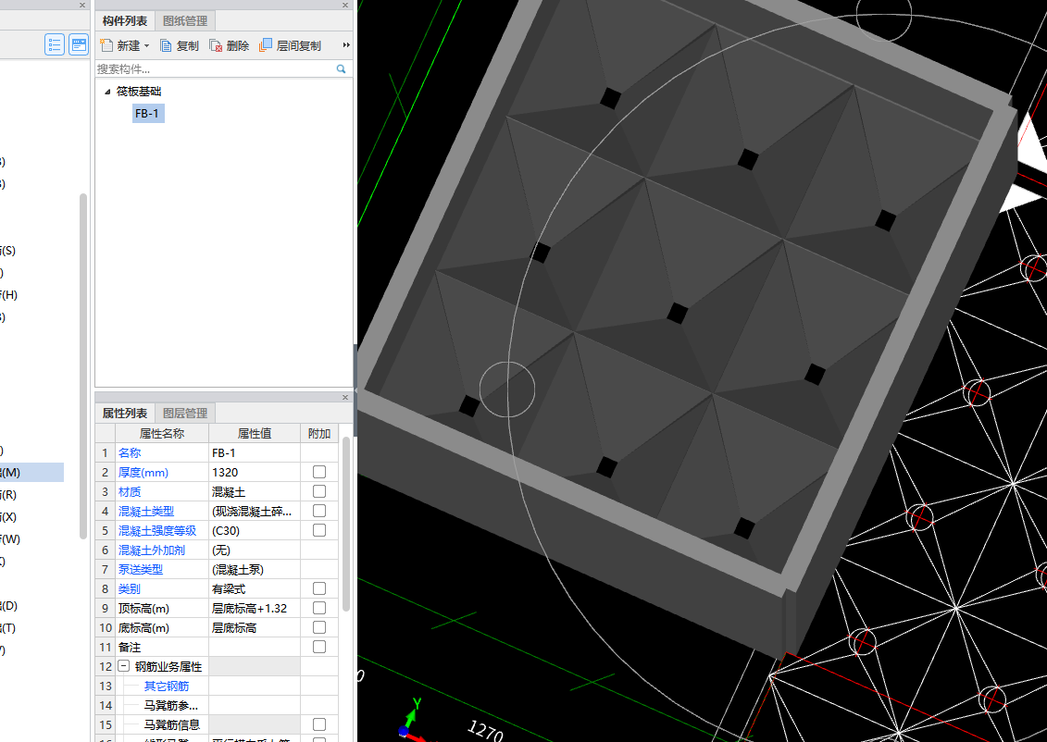Click the 名称 property link
This screenshot has width=1047, height=742.
(130, 452)
